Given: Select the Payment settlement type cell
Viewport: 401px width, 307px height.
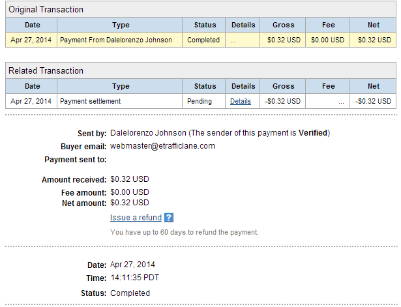Looking at the screenshot, I should (120, 101).
